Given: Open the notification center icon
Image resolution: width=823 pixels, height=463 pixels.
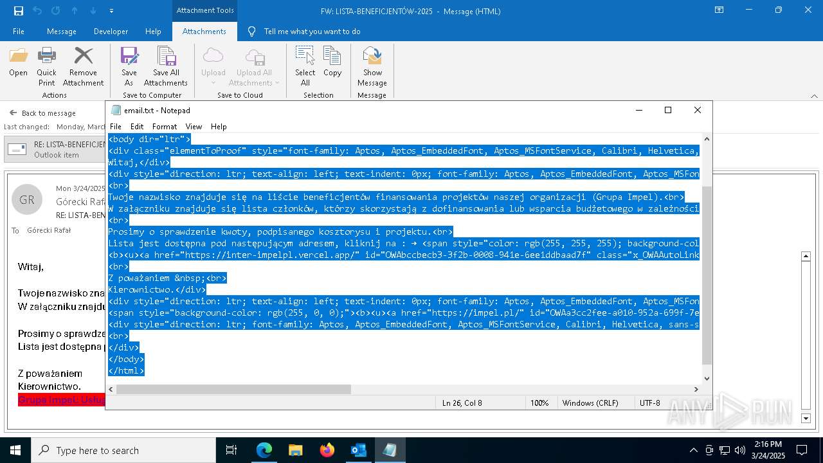Looking at the screenshot, I should 802,450.
